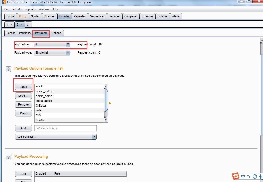Screen dimensions: 263x182
Task: Click the Burp Suite window icon
Action: coord(3,2)
